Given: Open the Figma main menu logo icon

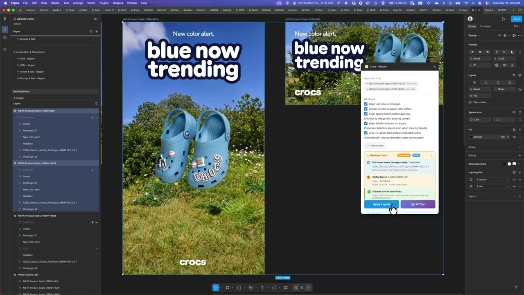Looking at the screenshot, I should coord(5,19).
